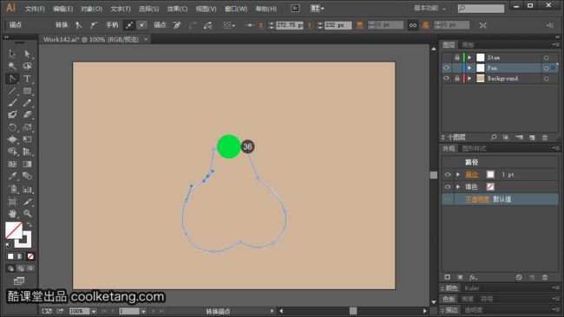This screenshot has width=564, height=317.
Task: Pick the Zoom tool
Action: point(27,214)
